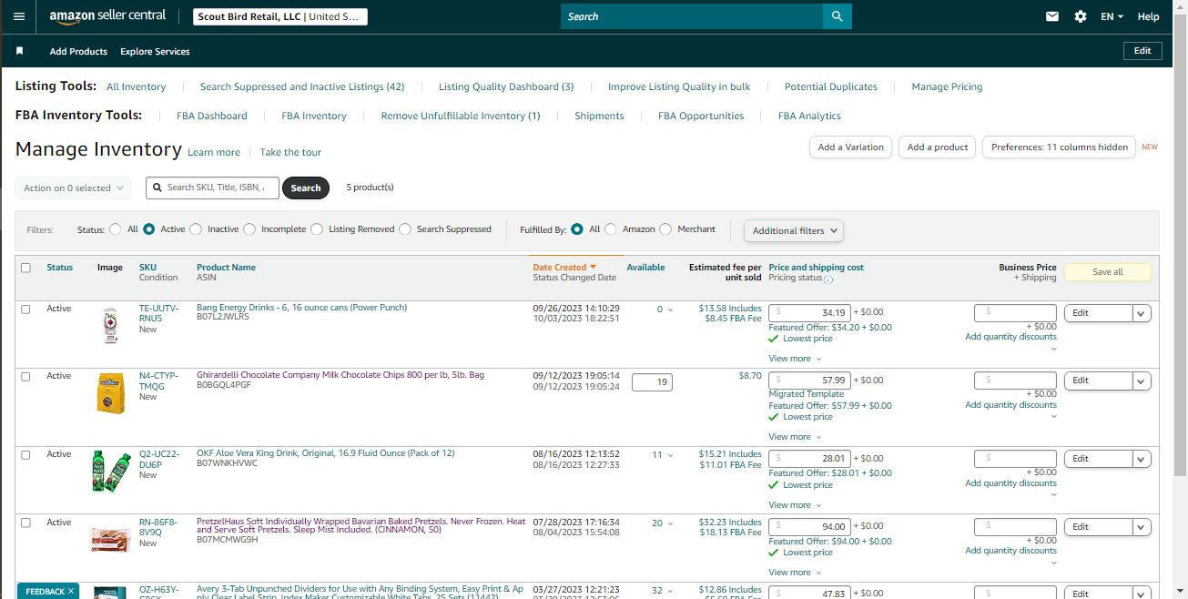The height and width of the screenshot is (599, 1188).
Task: Click the Bang Energy price field 34.19
Action: click(x=810, y=312)
